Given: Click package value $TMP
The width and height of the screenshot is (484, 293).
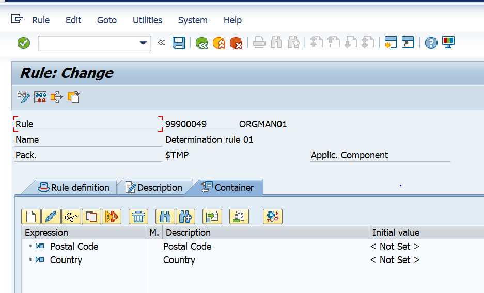Looking at the screenshot, I should [x=177, y=155].
